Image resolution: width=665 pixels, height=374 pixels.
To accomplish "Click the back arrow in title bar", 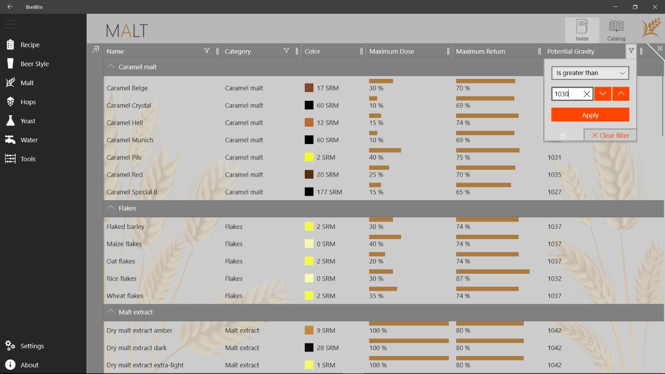I will 10,7.
